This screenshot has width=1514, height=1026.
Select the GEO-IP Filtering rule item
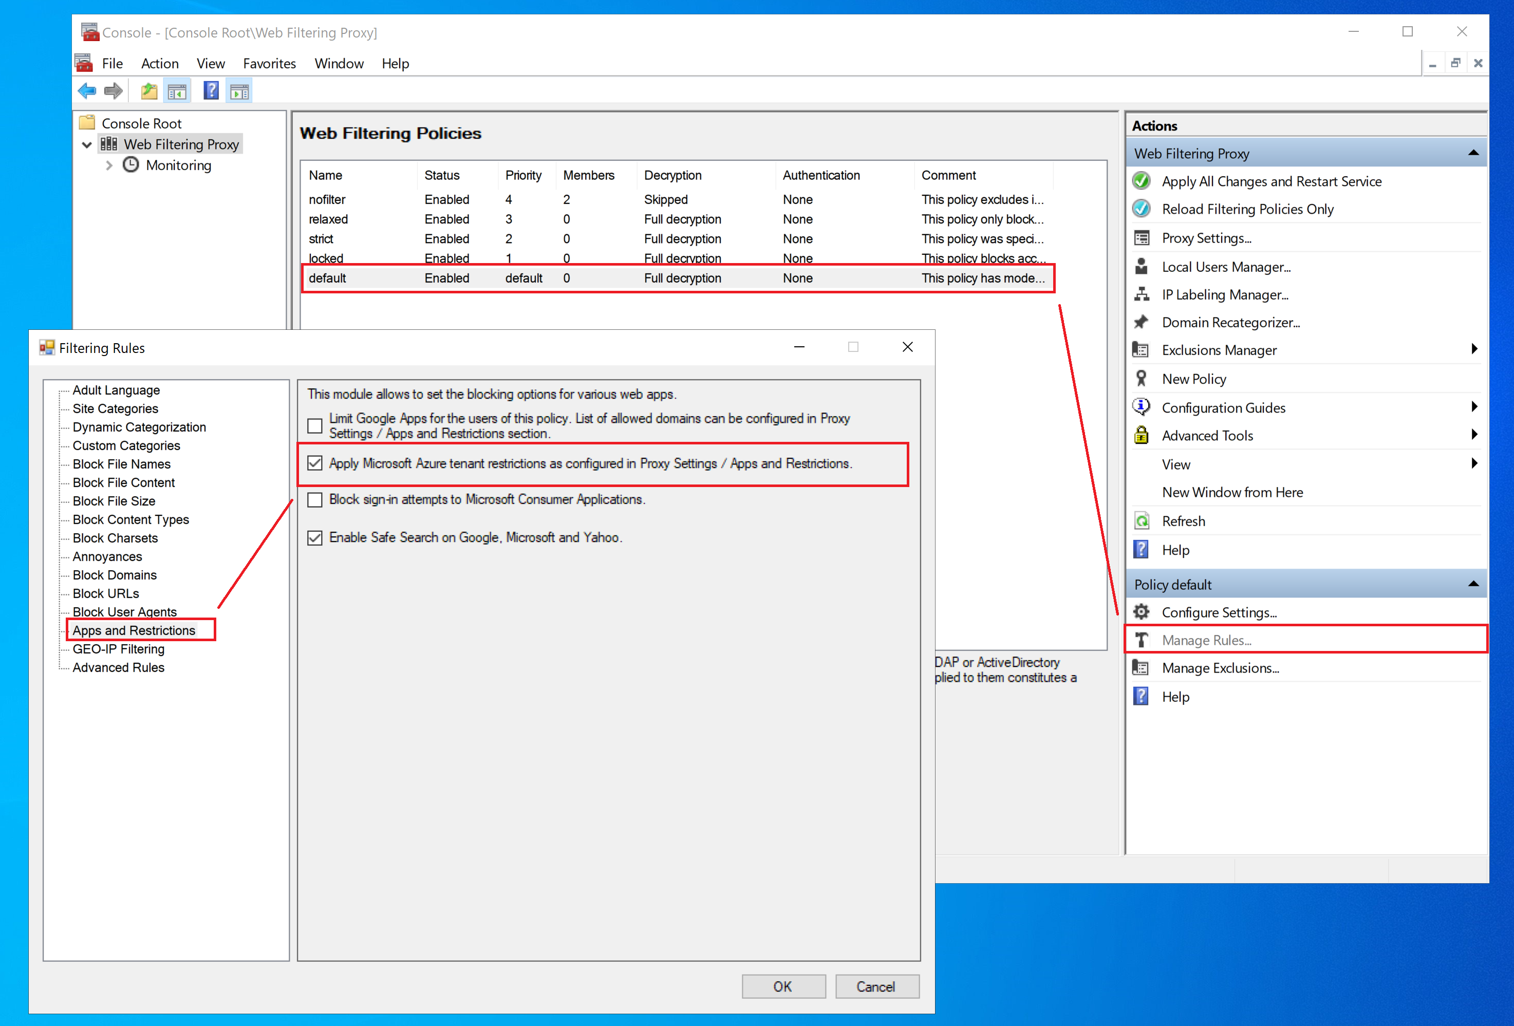(118, 649)
